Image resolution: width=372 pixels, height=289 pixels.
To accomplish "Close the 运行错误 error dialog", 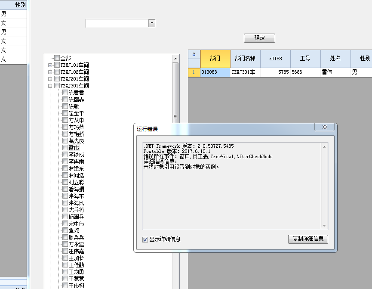I will click(325, 127).
